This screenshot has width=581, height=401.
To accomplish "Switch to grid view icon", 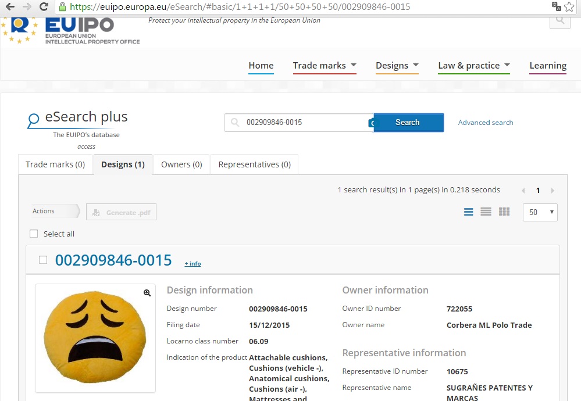I will point(504,212).
